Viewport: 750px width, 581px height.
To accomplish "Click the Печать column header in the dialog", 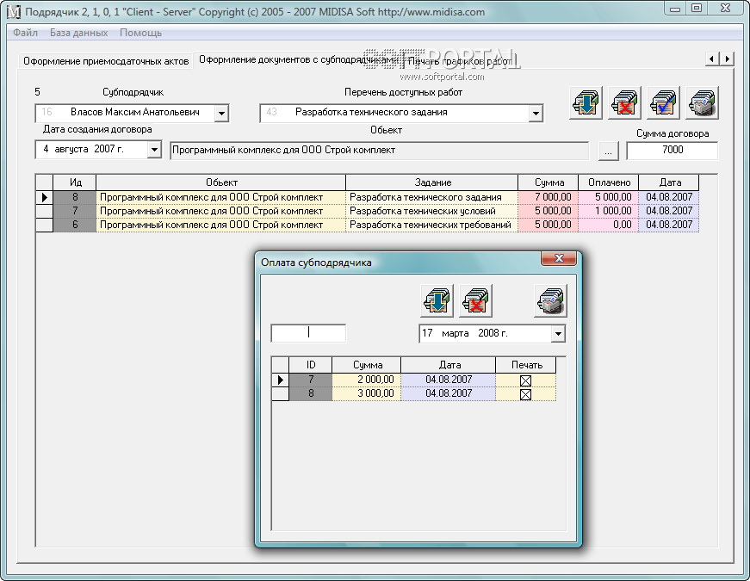I will point(526,365).
